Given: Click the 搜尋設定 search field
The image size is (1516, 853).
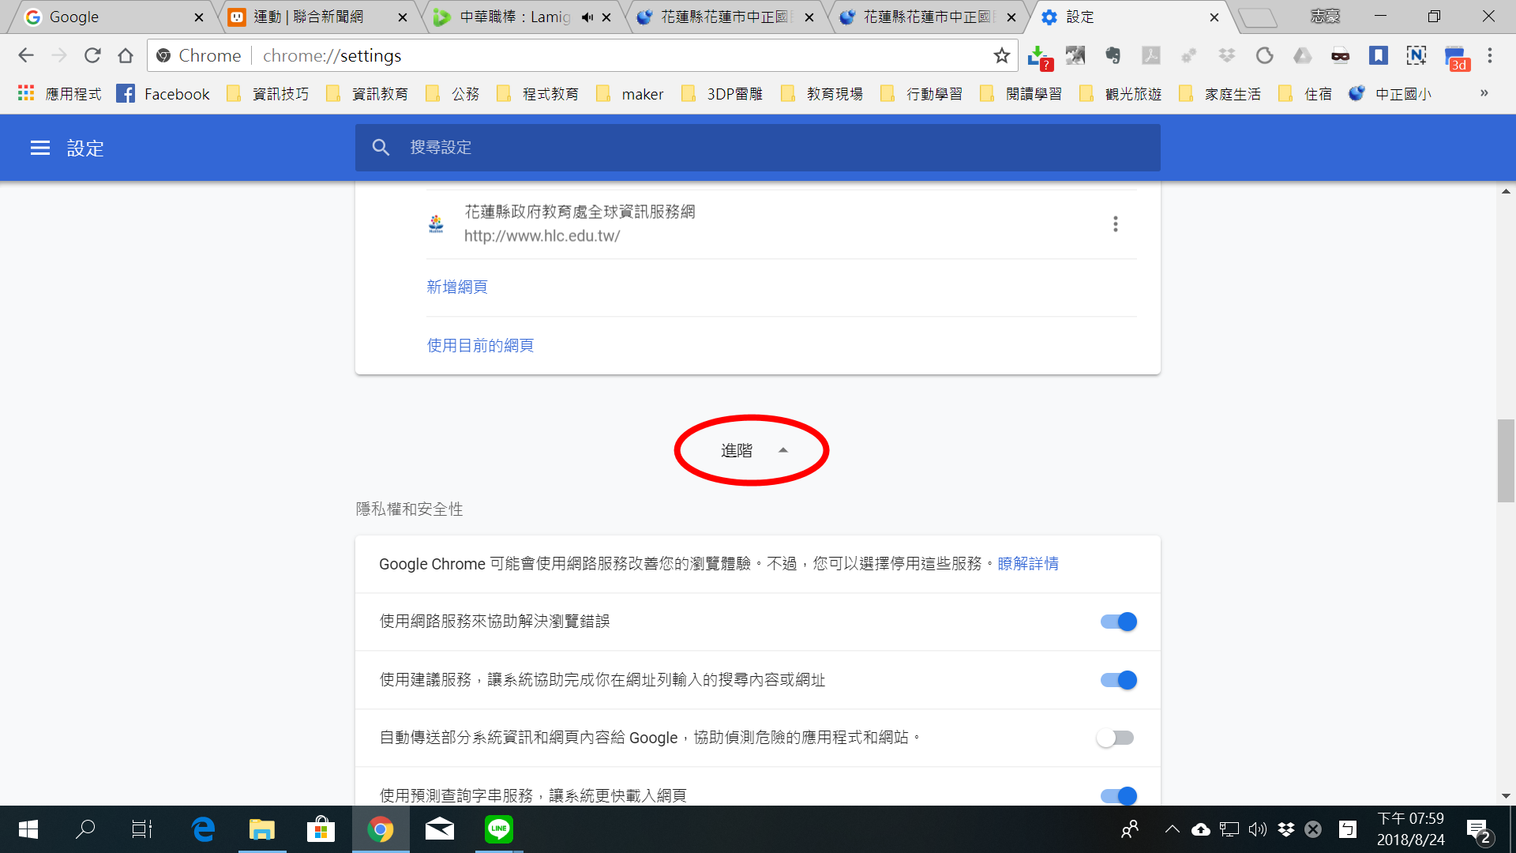Looking at the screenshot, I should (x=758, y=148).
